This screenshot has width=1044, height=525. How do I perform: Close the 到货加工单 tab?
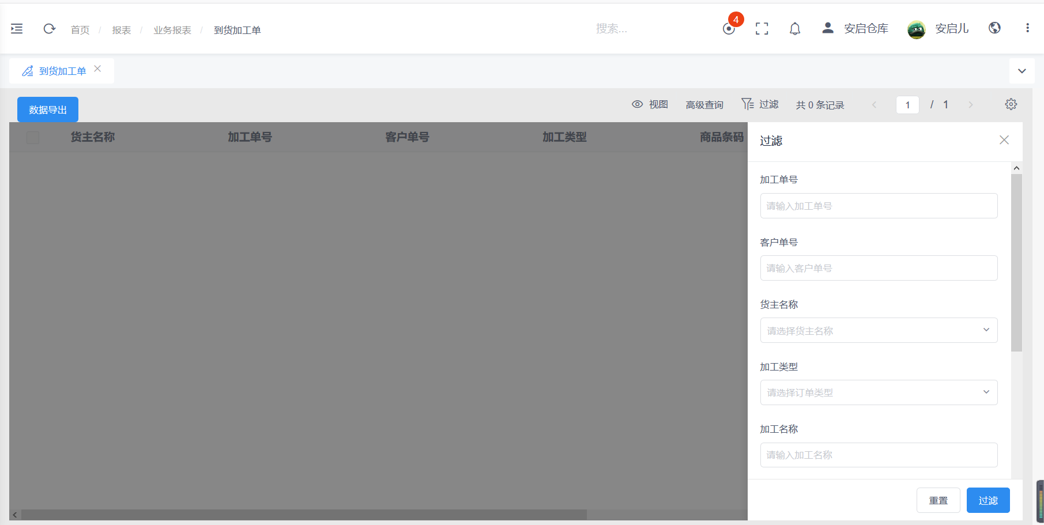97,69
